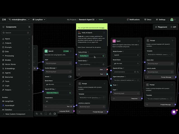Open the Langflow app switcher dropdown
179x134 pixels.
[39, 20]
